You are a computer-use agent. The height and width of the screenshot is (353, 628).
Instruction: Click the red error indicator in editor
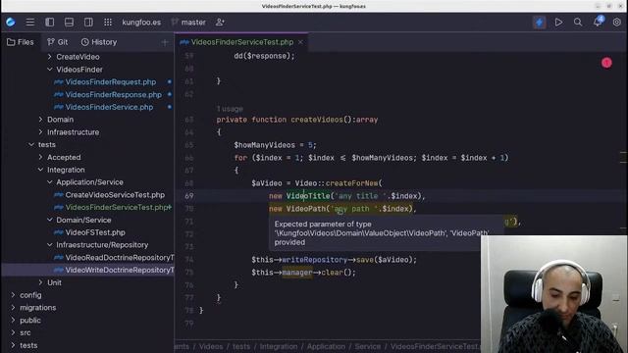coord(606,63)
